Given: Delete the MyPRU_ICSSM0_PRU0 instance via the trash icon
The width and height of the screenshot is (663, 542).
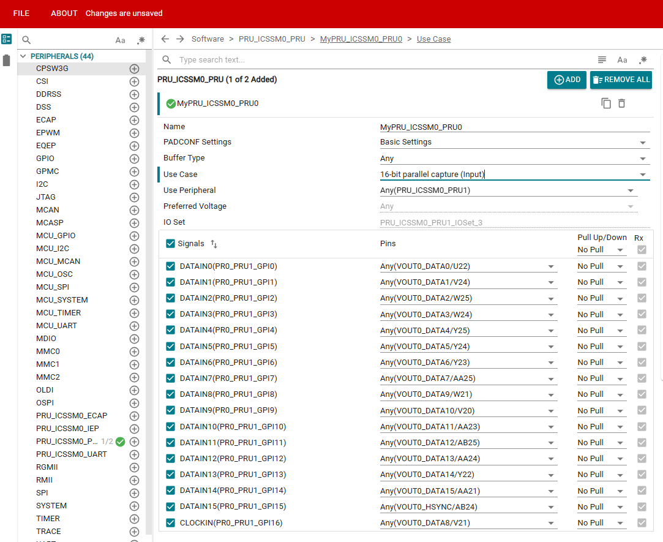Looking at the screenshot, I should point(621,104).
